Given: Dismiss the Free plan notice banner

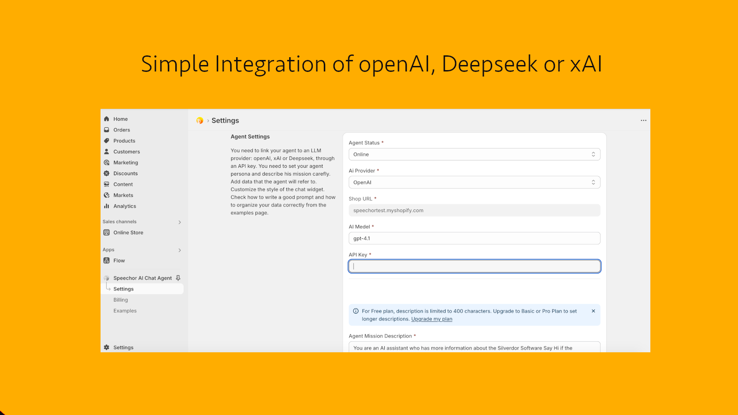Looking at the screenshot, I should (593, 311).
